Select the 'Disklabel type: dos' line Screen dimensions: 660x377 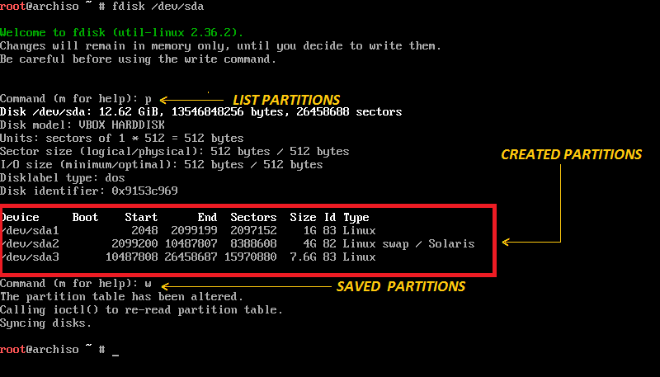(x=63, y=177)
